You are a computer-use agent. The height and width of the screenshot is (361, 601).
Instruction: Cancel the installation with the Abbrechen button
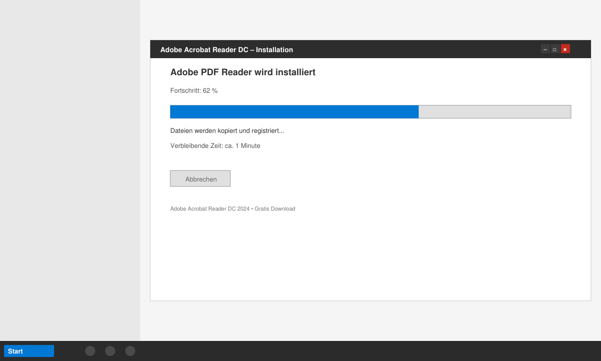click(200, 178)
